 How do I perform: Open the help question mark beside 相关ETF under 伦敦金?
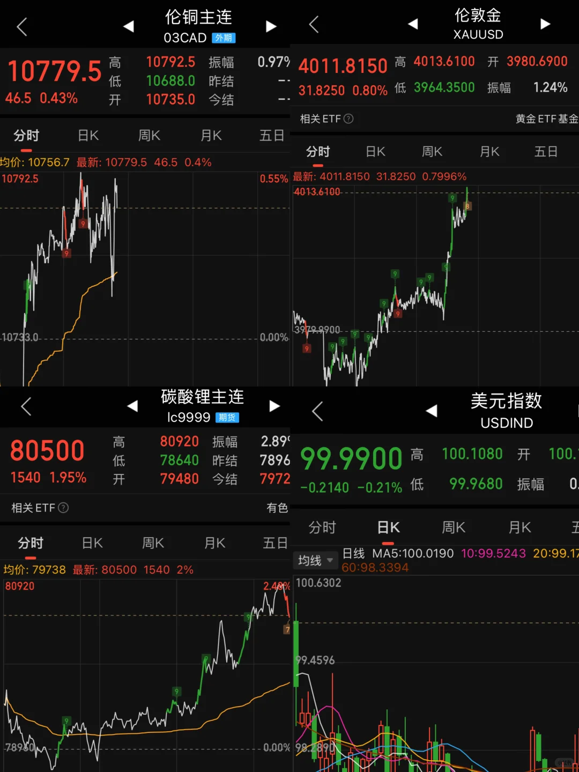click(348, 118)
